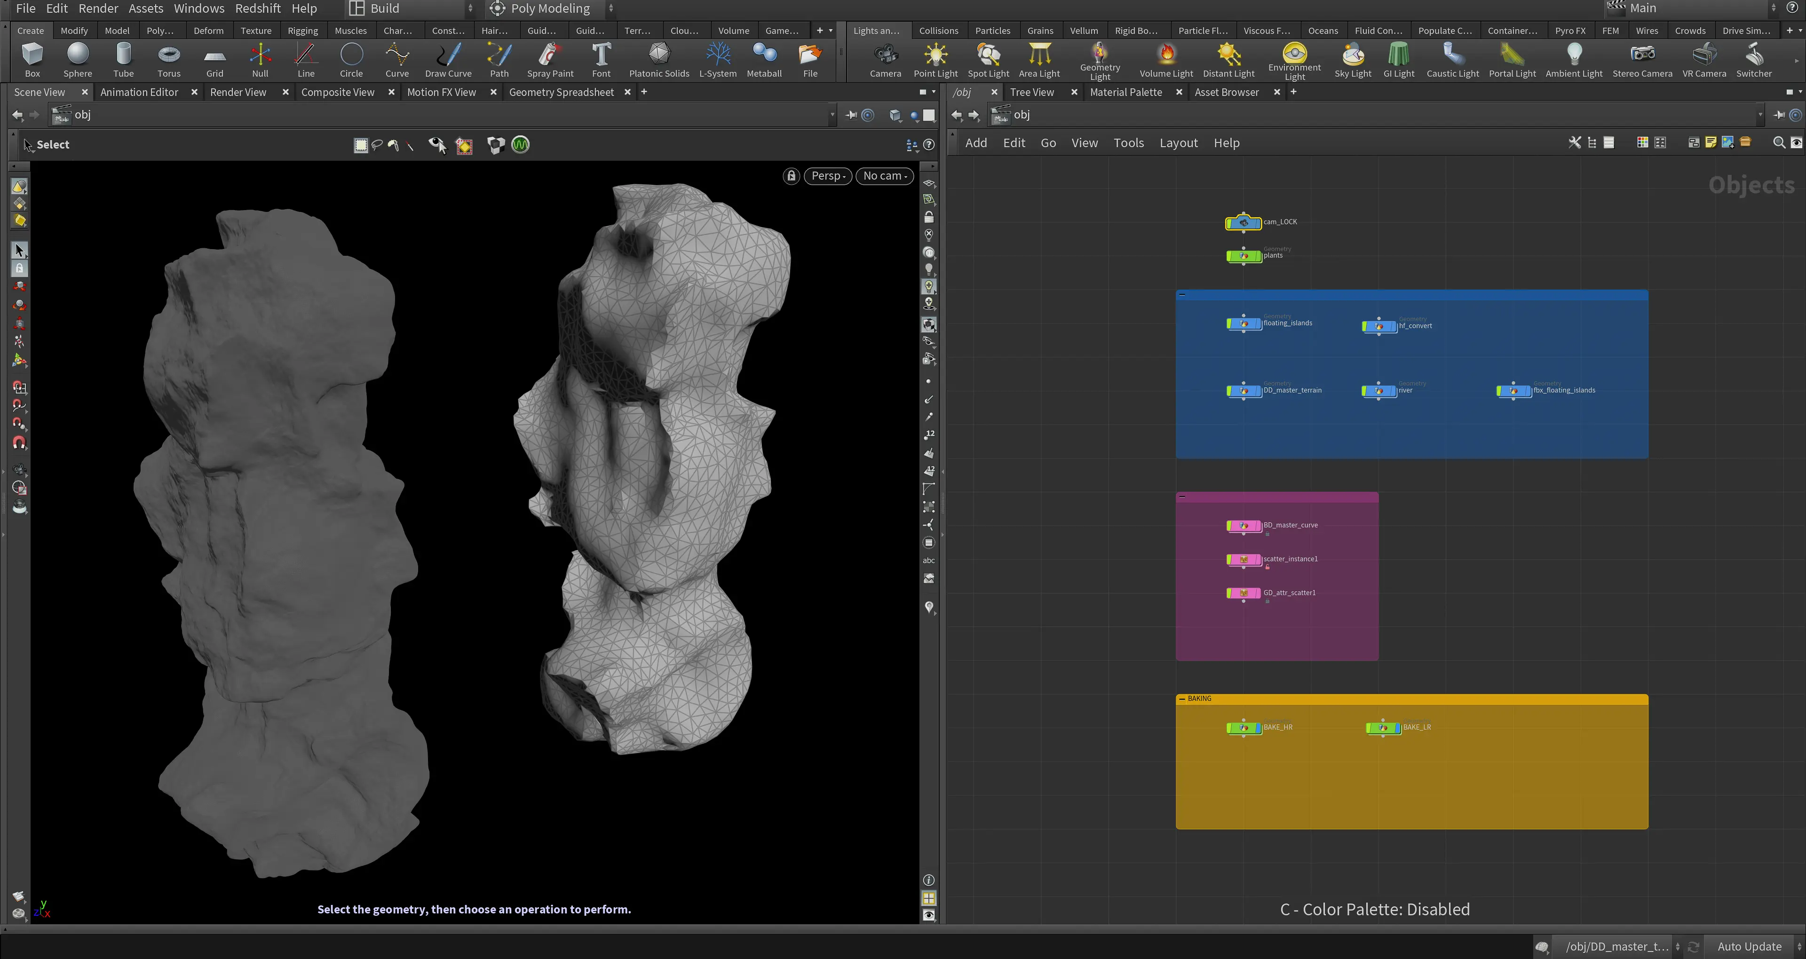Image resolution: width=1806 pixels, height=959 pixels.
Task: Toggle pin on the network editor path bar
Action: [1779, 115]
